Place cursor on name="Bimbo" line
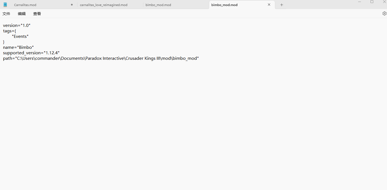This screenshot has width=387, height=190. (18, 47)
